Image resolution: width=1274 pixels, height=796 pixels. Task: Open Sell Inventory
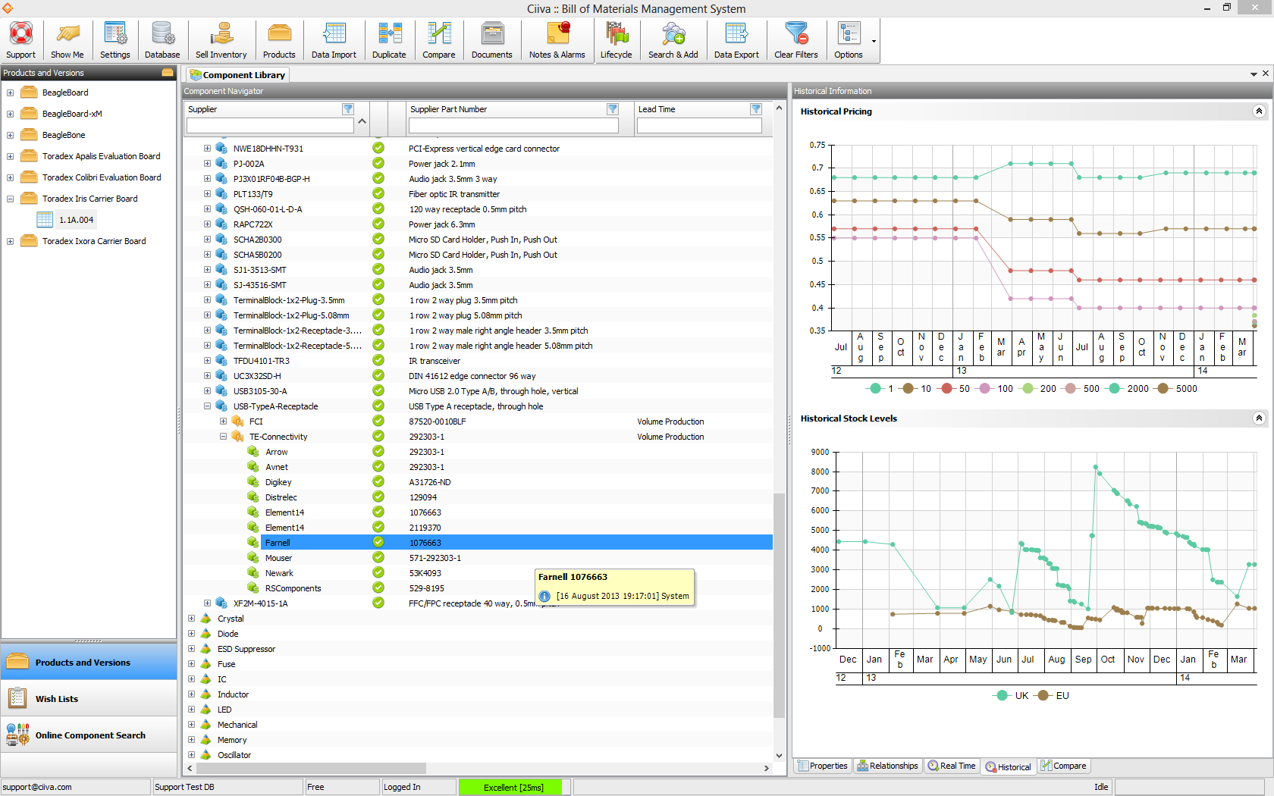pyautogui.click(x=221, y=39)
